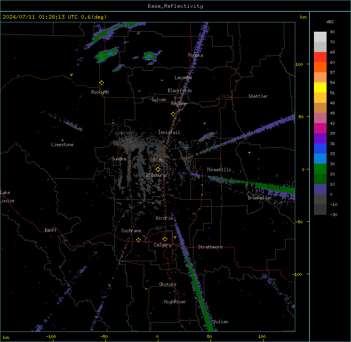
Task: Click the yellow diamond marker below Cochrane
Action: (138, 240)
